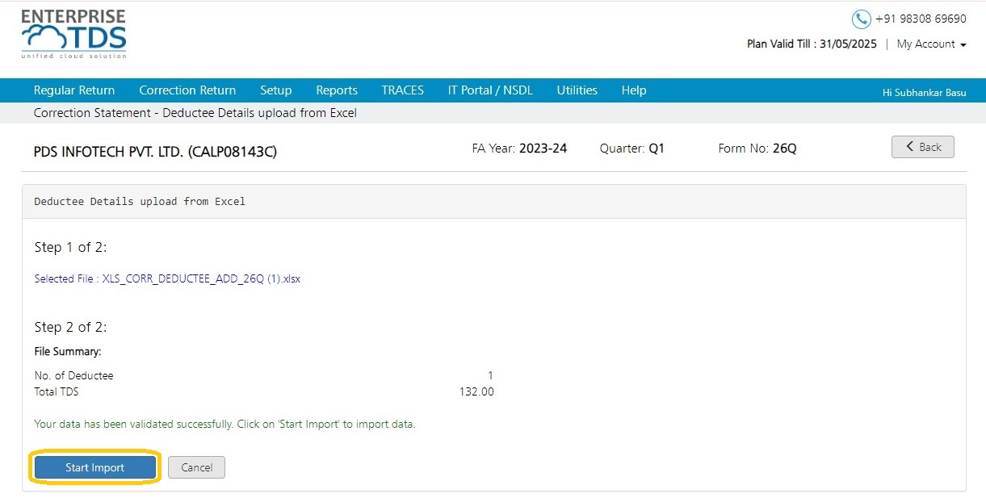
Task: Open the Help menu
Action: tap(634, 90)
